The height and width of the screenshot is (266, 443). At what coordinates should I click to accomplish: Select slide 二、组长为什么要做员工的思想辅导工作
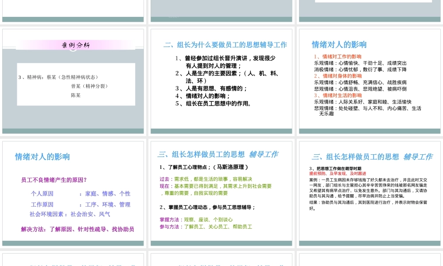click(221, 81)
